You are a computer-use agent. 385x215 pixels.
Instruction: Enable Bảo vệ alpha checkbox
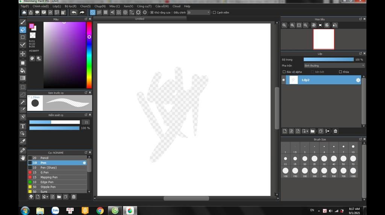(x=284, y=72)
